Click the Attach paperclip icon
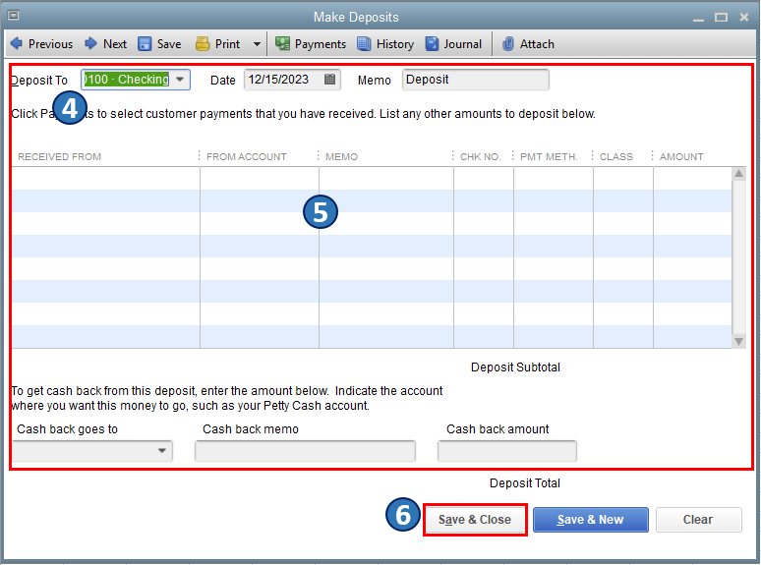This screenshot has height=565, width=761. 508,44
